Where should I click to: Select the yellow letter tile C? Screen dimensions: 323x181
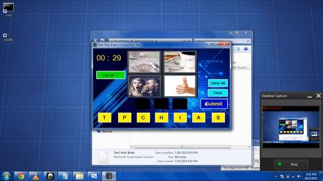tap(143, 118)
